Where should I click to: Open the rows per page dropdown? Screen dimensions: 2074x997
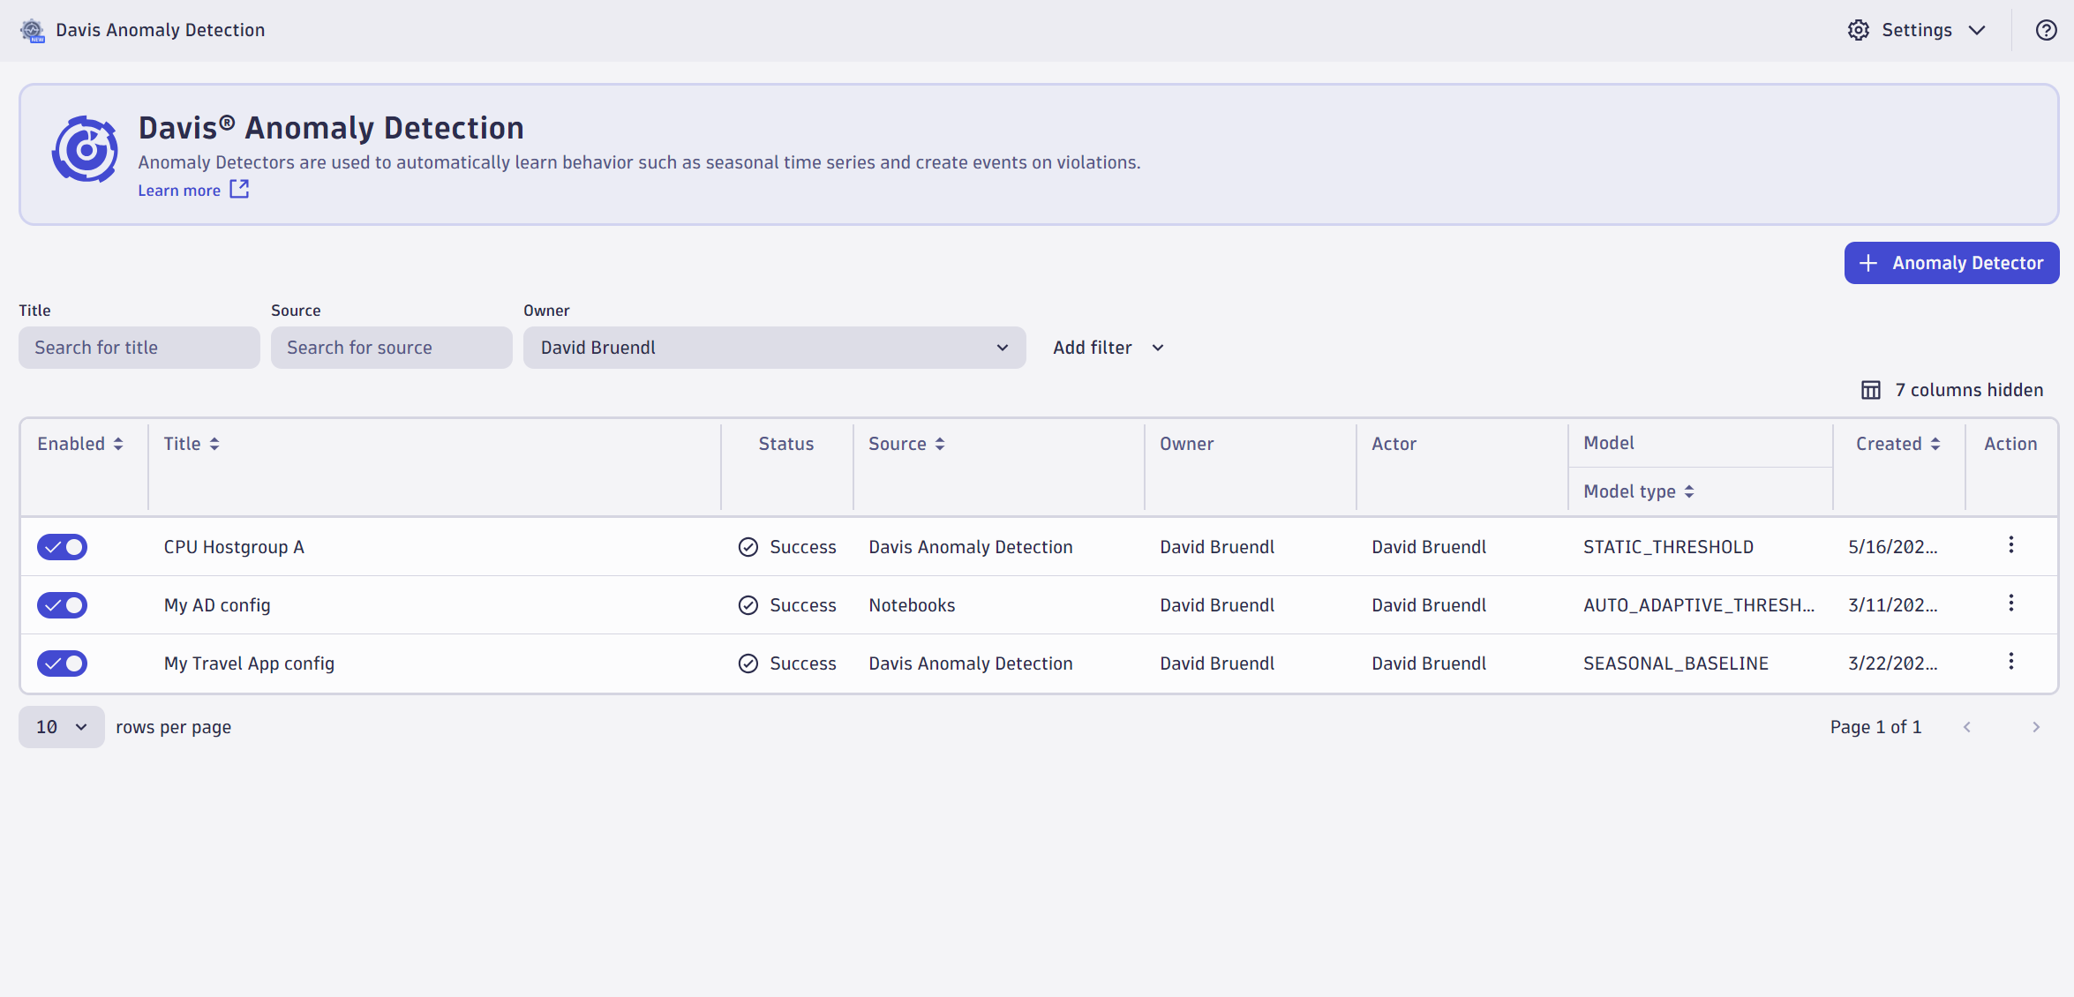[x=61, y=726]
